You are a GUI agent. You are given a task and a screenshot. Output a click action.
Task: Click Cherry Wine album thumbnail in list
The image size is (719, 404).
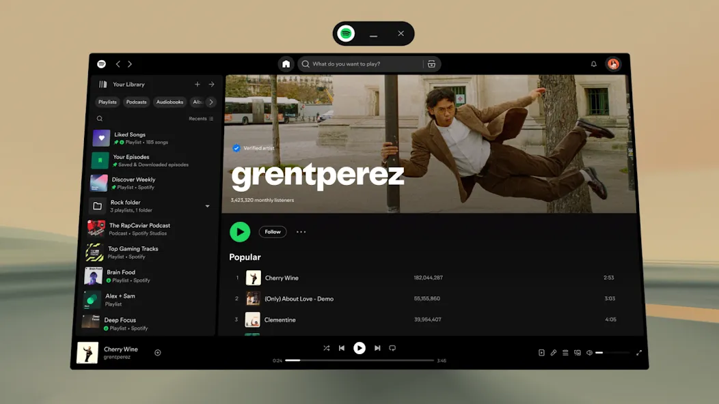[253, 278]
